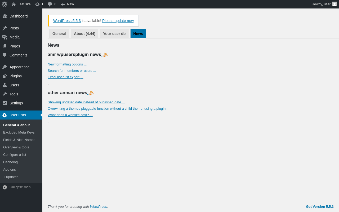339x212 pixels.
Task: Open the Appearance menu
Action: click(x=21, y=67)
